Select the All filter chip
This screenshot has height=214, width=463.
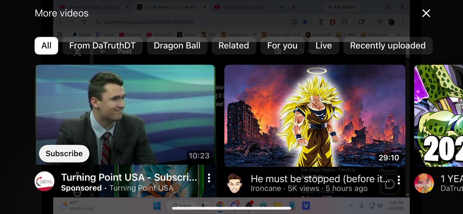(x=46, y=46)
